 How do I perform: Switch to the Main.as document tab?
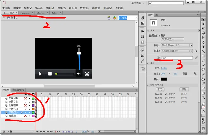coord(41,13)
